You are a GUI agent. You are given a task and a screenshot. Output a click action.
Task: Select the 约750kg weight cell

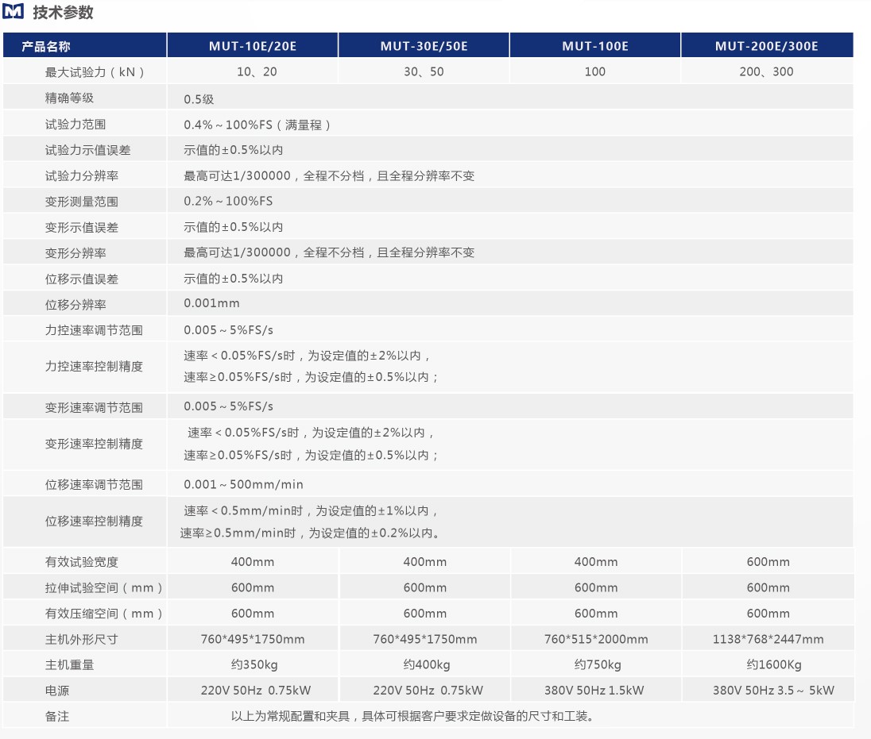(x=597, y=664)
